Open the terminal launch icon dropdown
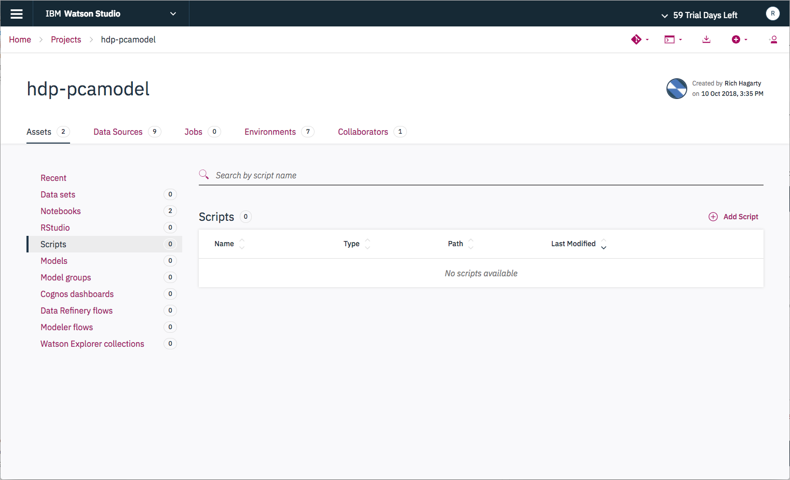This screenshot has width=790, height=480. point(670,39)
